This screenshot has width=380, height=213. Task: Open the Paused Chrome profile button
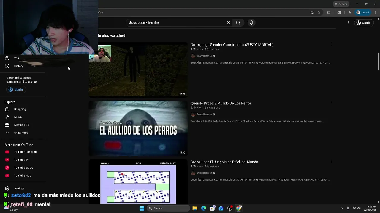click(x=363, y=12)
